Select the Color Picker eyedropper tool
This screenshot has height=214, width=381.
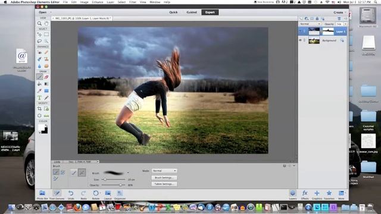coord(39,91)
